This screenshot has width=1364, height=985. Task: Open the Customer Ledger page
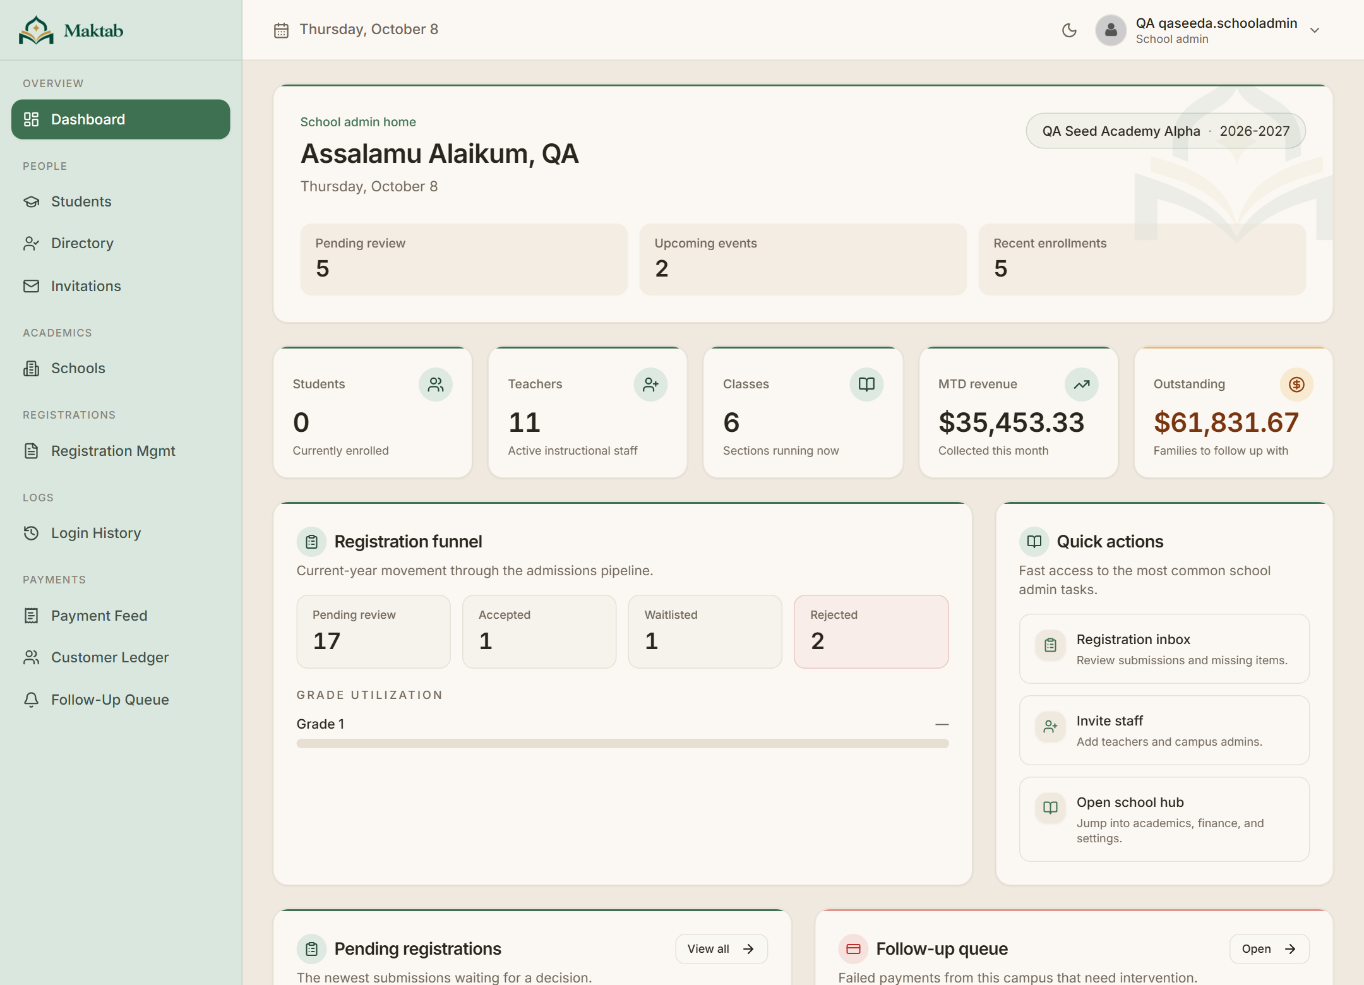[121, 657]
